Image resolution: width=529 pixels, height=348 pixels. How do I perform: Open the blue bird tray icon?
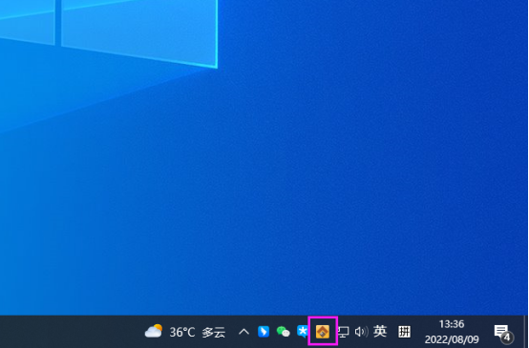tap(264, 332)
